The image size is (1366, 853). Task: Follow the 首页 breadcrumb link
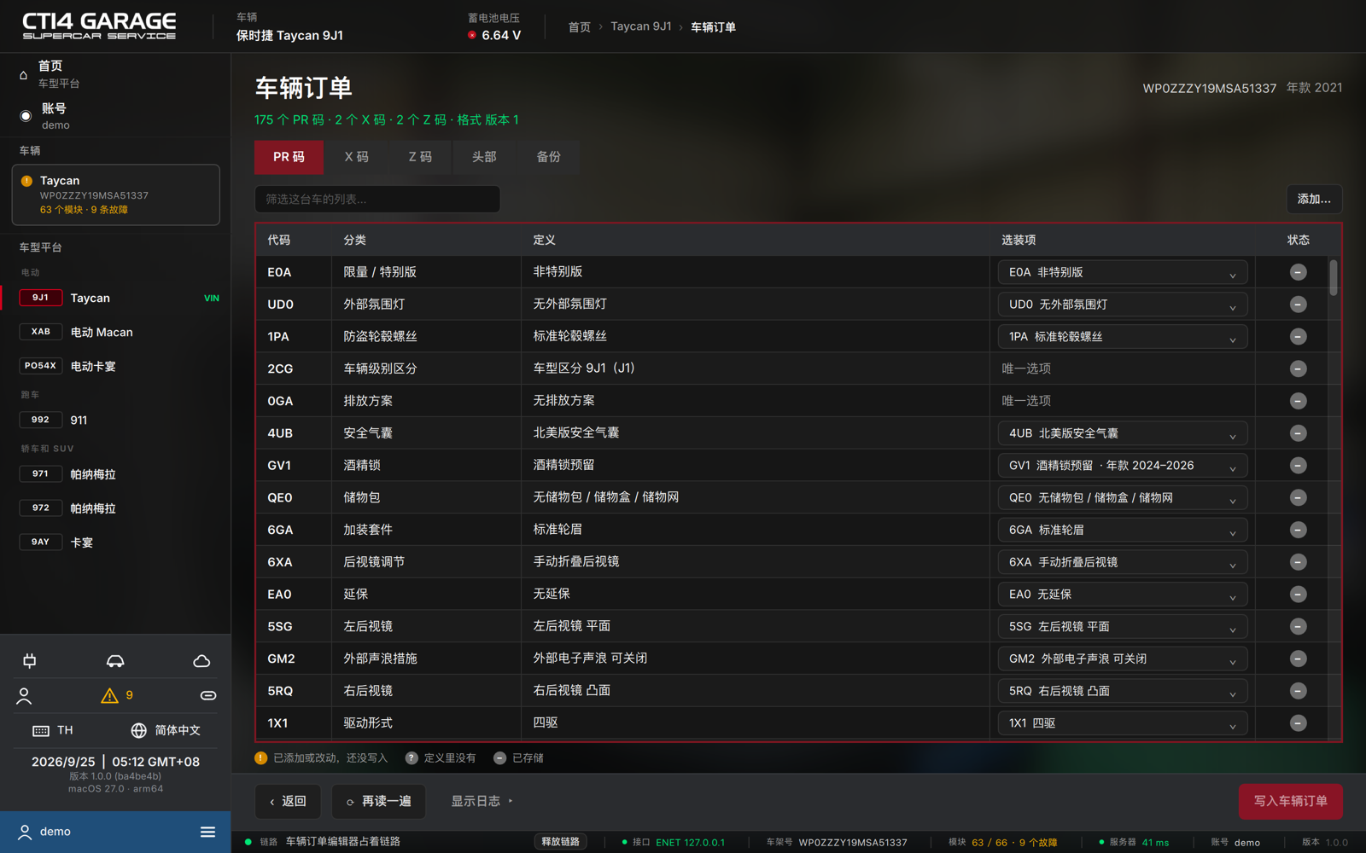(x=579, y=27)
